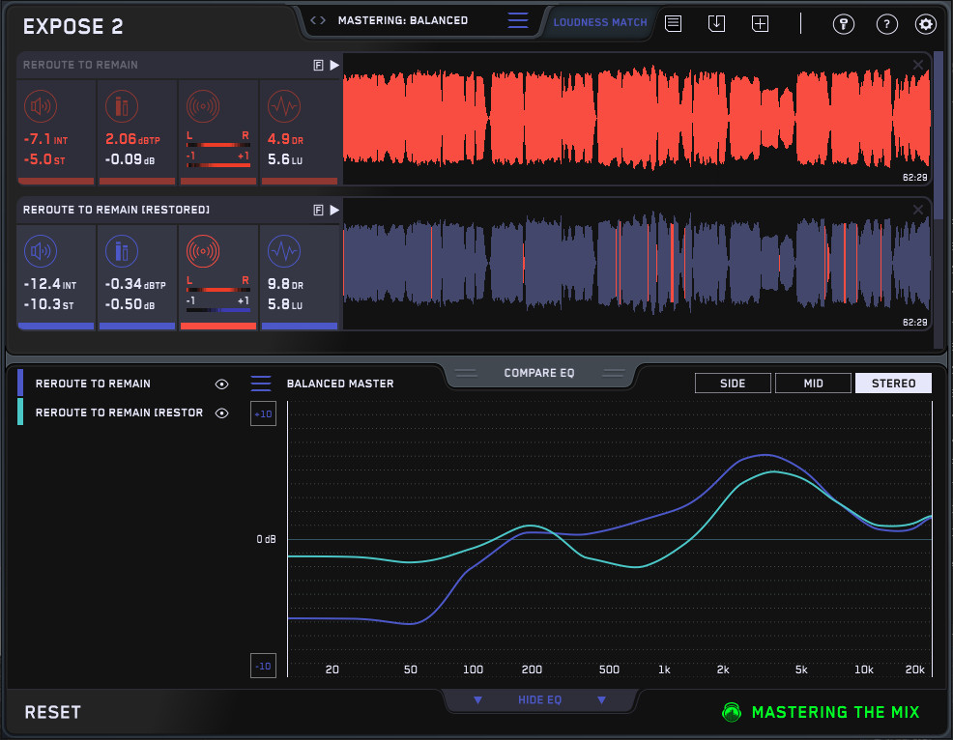The width and height of the screenshot is (953, 740).
Task: Toggle Loudness Match
Action: (600, 22)
